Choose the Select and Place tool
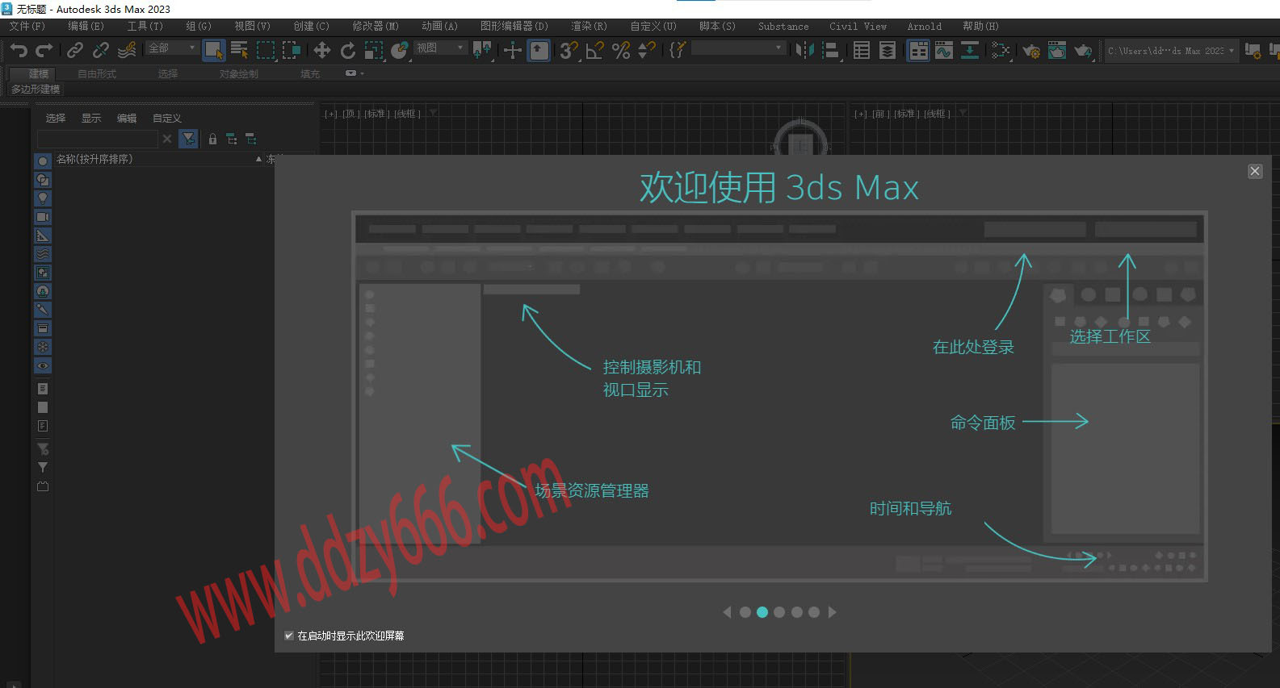This screenshot has height=688, width=1280. pos(400,51)
